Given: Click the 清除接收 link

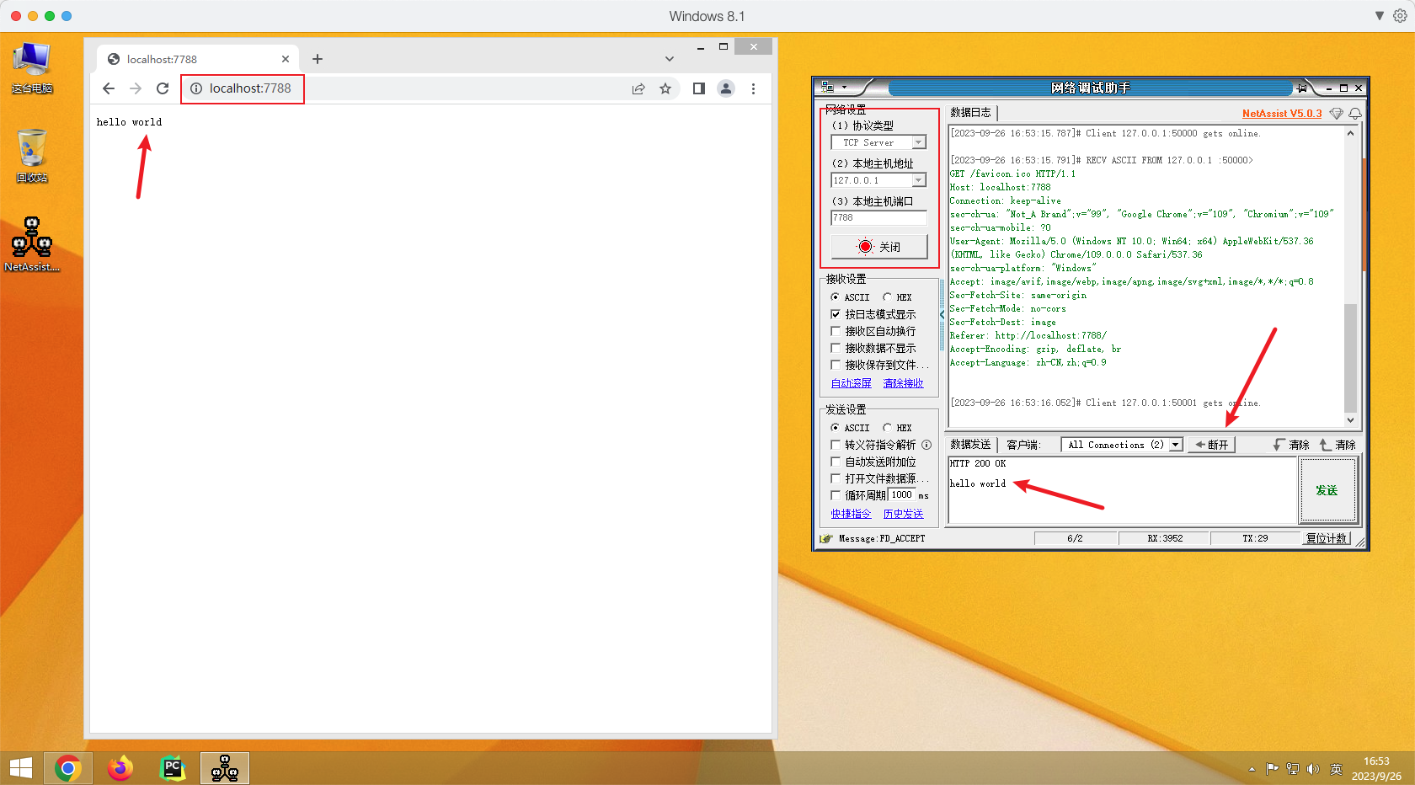Looking at the screenshot, I should click(904, 383).
